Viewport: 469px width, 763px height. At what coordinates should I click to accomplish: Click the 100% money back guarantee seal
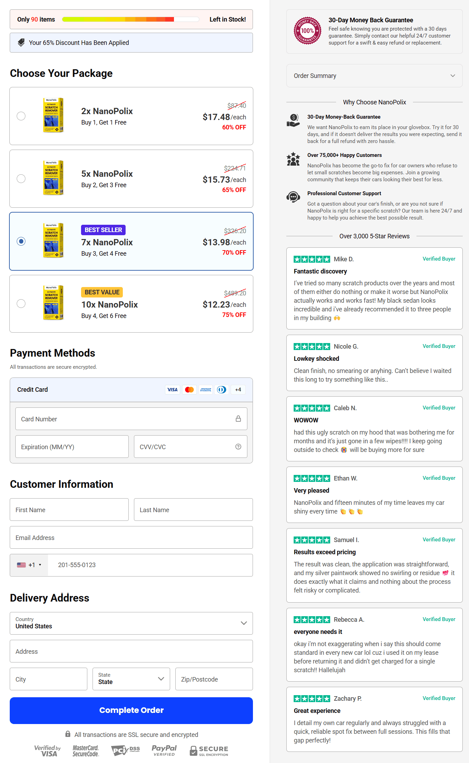pos(308,31)
